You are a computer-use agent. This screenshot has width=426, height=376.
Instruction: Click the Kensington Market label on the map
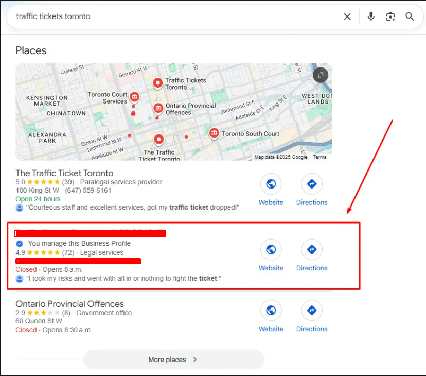pyautogui.click(x=47, y=100)
